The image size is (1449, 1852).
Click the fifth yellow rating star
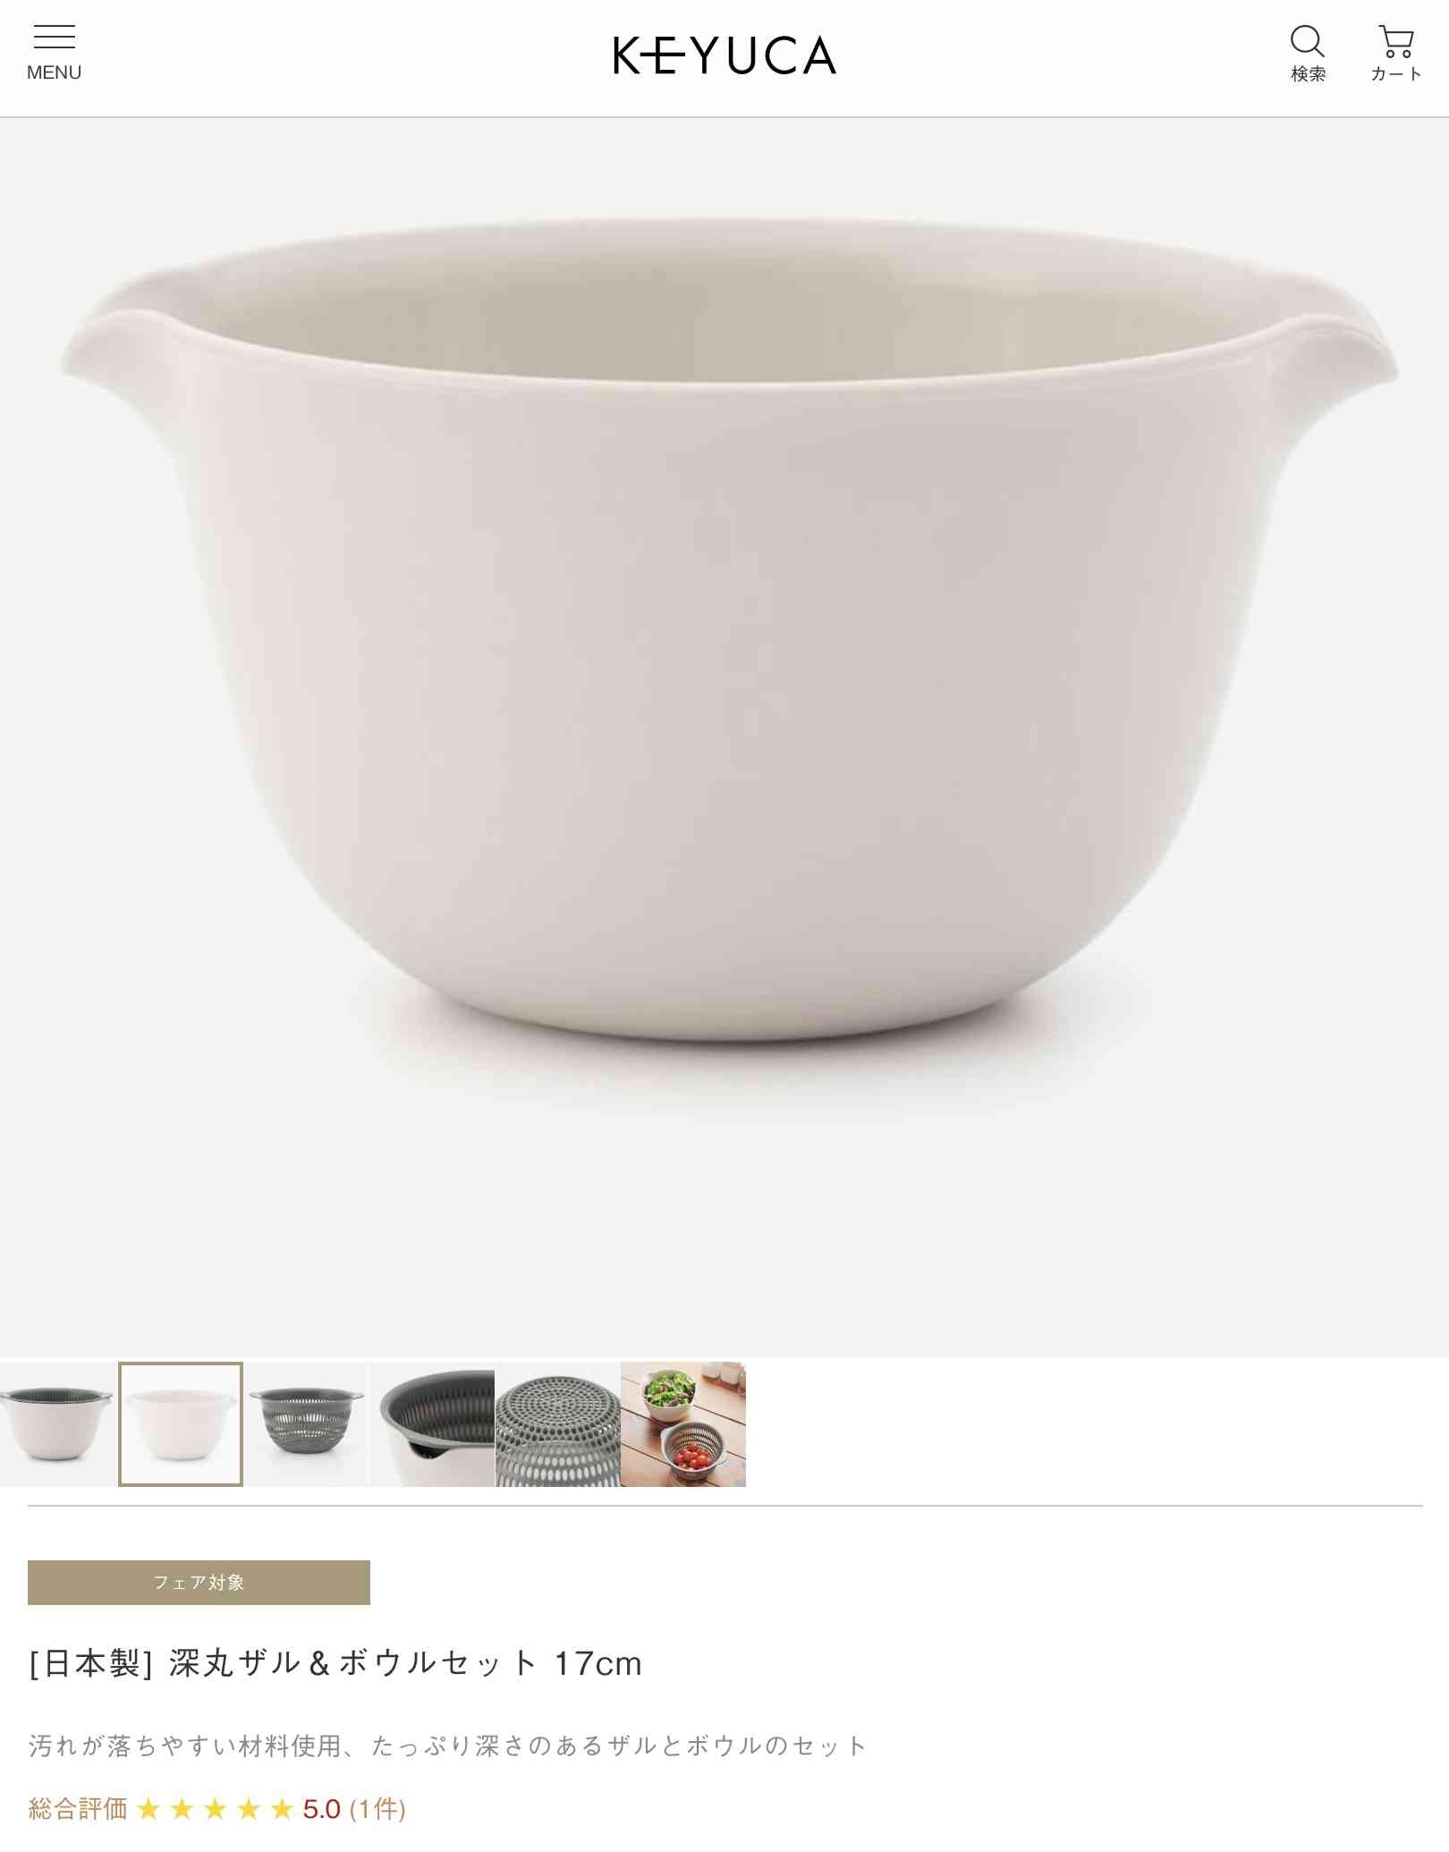(283, 1809)
